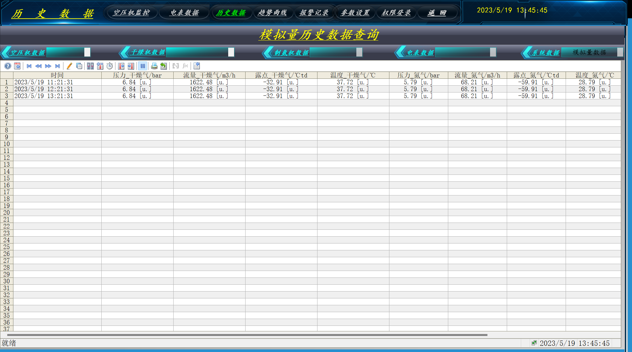Viewport: 632px width, 352px height.
Task: Select the 2023/5/19 12:21:31 time cell
Action: [x=57, y=89]
